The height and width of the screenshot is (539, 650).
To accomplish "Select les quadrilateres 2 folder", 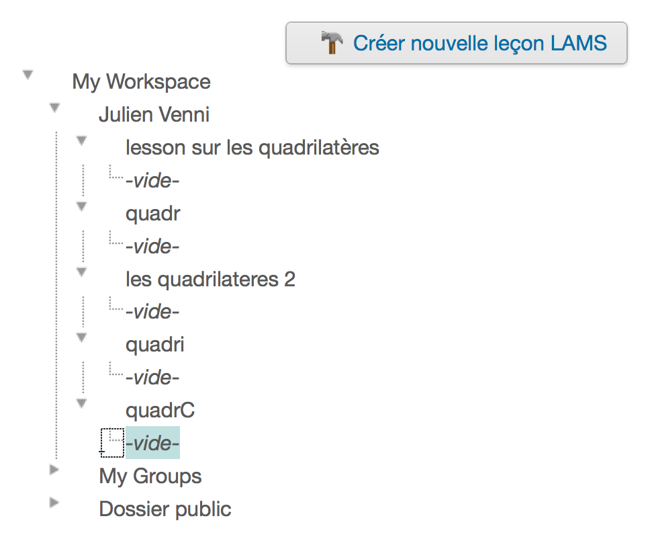I will click(211, 280).
